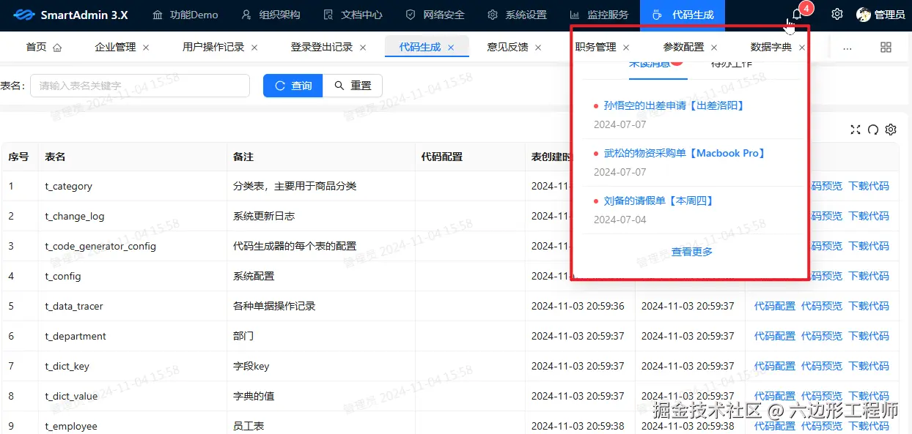912x434 pixels.
Task: Click 代码预览 for t_department row
Action: pyautogui.click(x=822, y=336)
